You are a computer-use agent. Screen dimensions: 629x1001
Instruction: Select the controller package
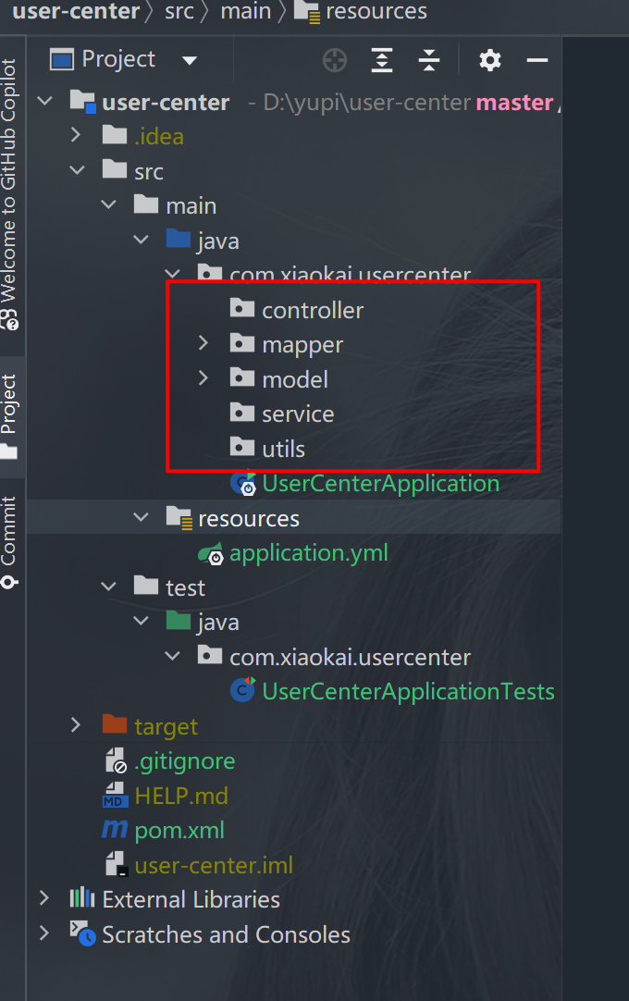pyautogui.click(x=312, y=311)
